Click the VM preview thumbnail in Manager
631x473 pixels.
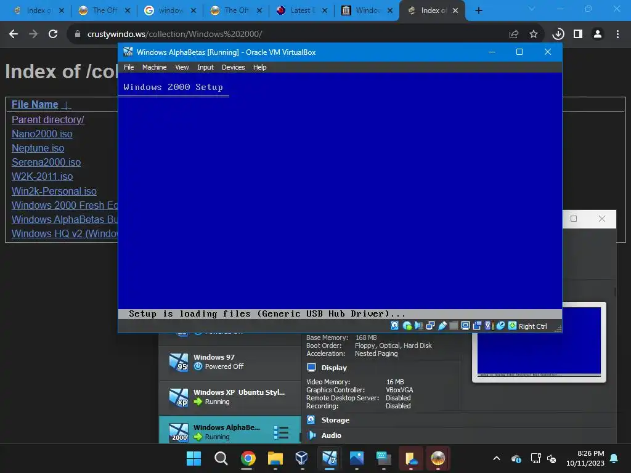click(x=539, y=342)
